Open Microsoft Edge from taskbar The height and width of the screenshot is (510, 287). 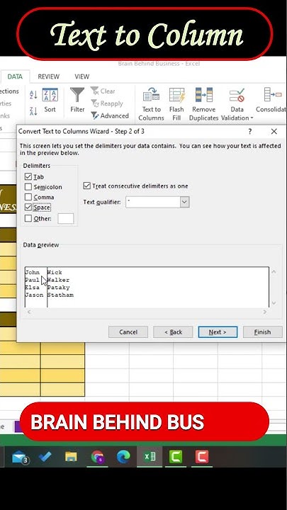(x=123, y=457)
